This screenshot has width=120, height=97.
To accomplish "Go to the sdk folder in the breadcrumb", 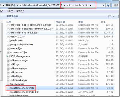I will pos(69,5).
